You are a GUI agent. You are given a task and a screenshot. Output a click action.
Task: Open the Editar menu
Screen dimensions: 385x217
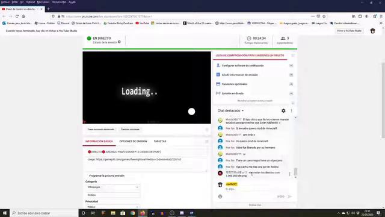tap(14, 2)
